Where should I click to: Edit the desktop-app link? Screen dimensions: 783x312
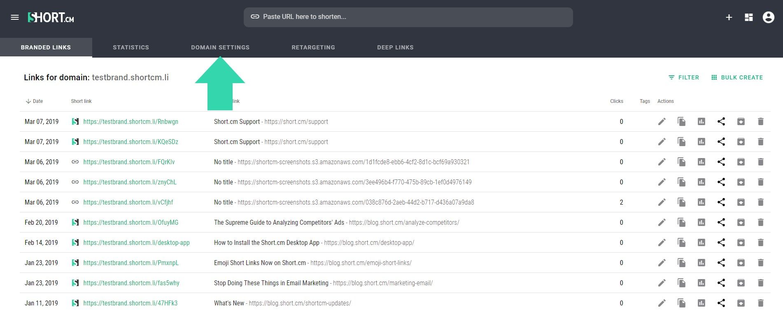coord(662,242)
